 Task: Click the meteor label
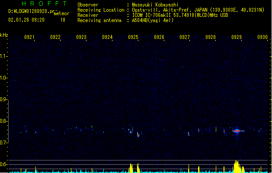[61, 13]
